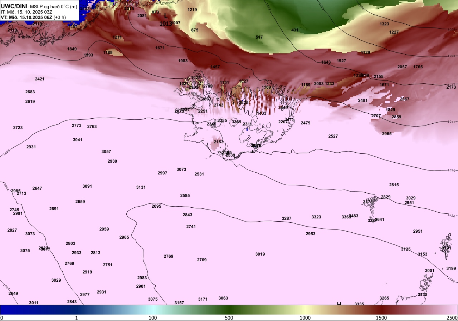Click the freezing level value 2173
Screen dimensions: 458x321
tap(451, 87)
